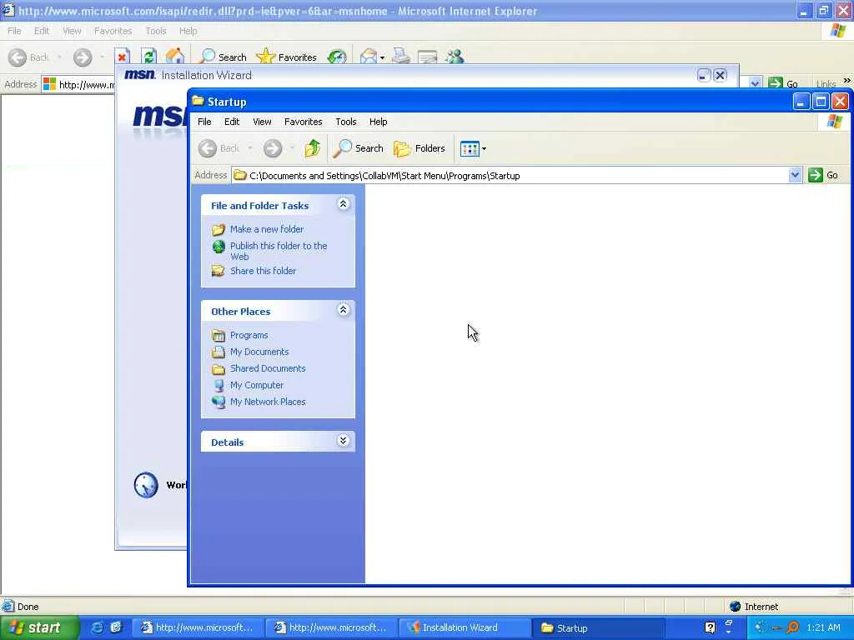Screen dimensions: 854x640
Task: Click the Views icon in Startup toolbar
Action: (x=469, y=148)
